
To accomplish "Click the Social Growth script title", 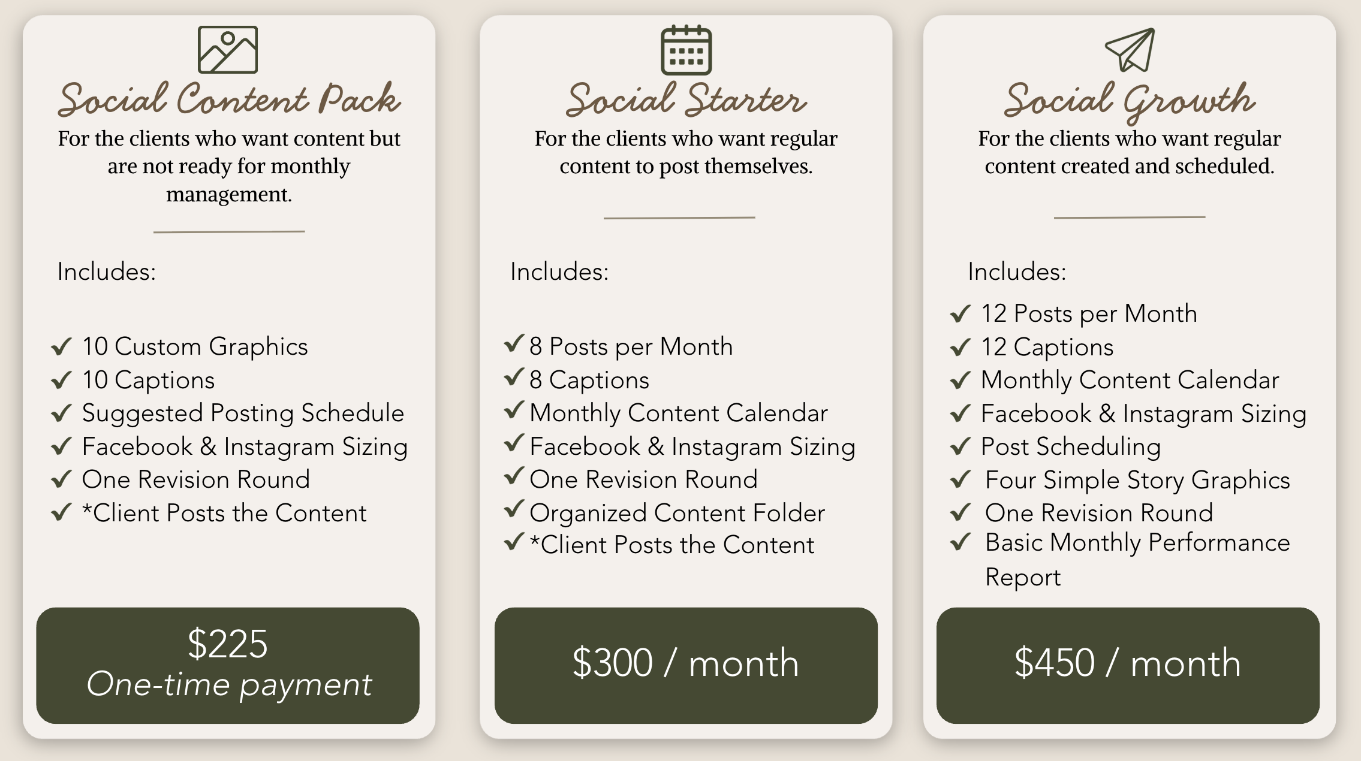I will coord(1130,102).
